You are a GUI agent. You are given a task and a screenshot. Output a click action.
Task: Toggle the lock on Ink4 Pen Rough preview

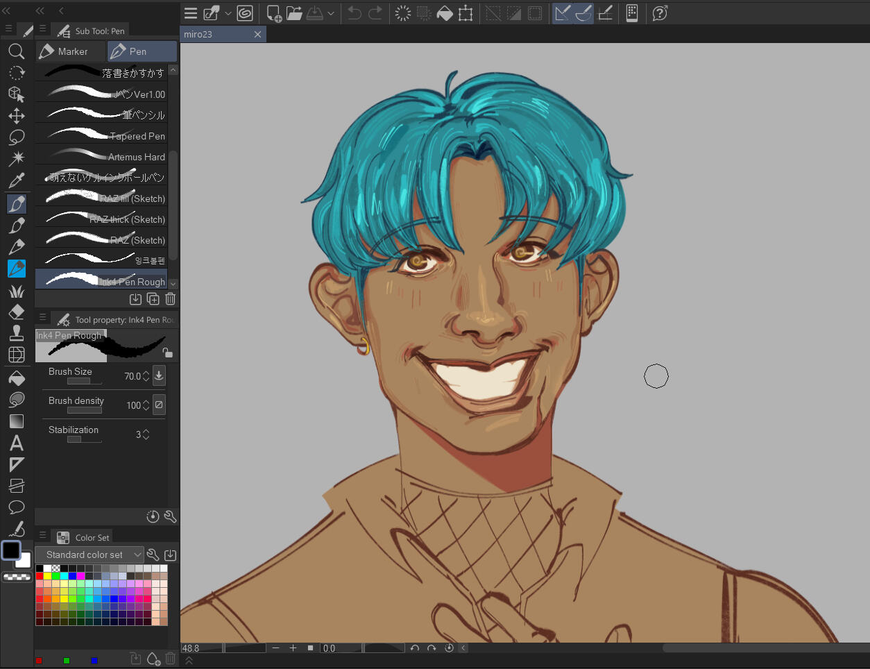pyautogui.click(x=167, y=353)
